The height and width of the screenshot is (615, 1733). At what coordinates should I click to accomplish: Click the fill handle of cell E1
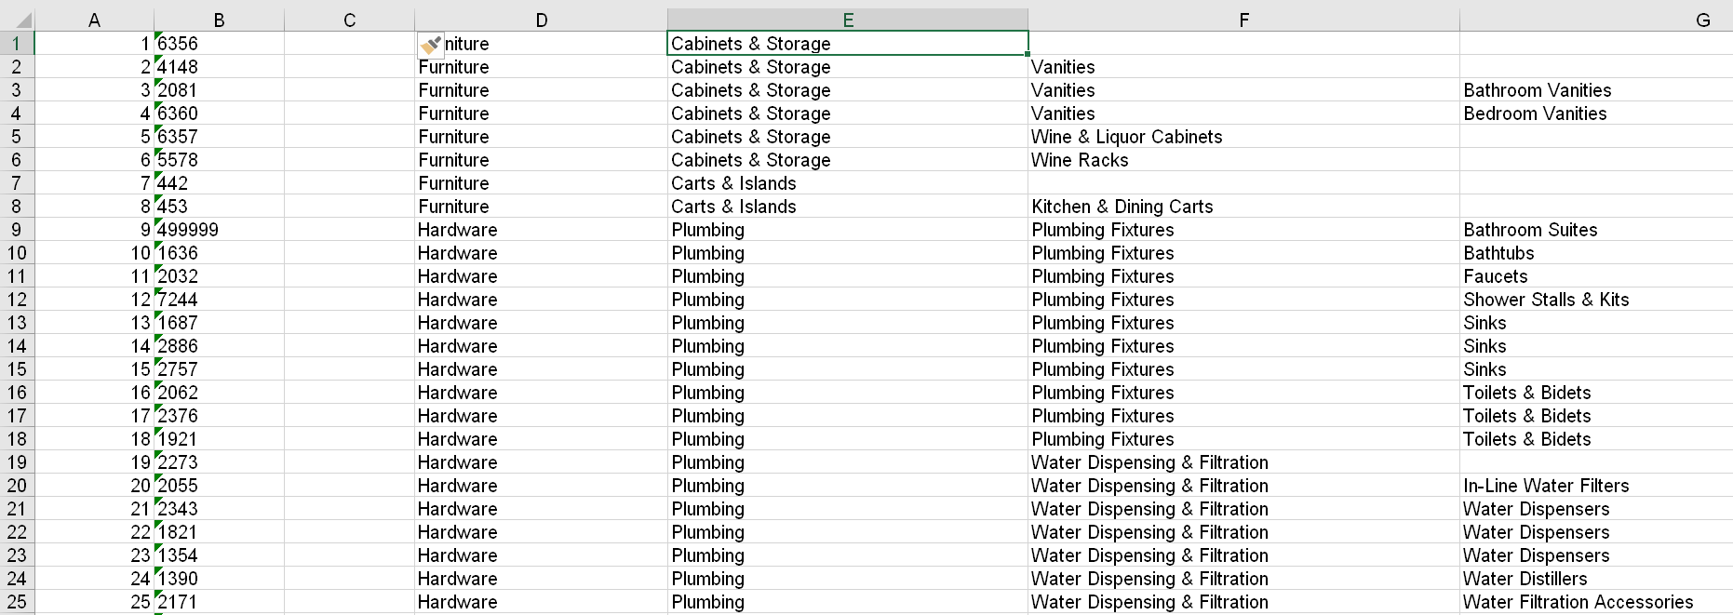(1027, 55)
